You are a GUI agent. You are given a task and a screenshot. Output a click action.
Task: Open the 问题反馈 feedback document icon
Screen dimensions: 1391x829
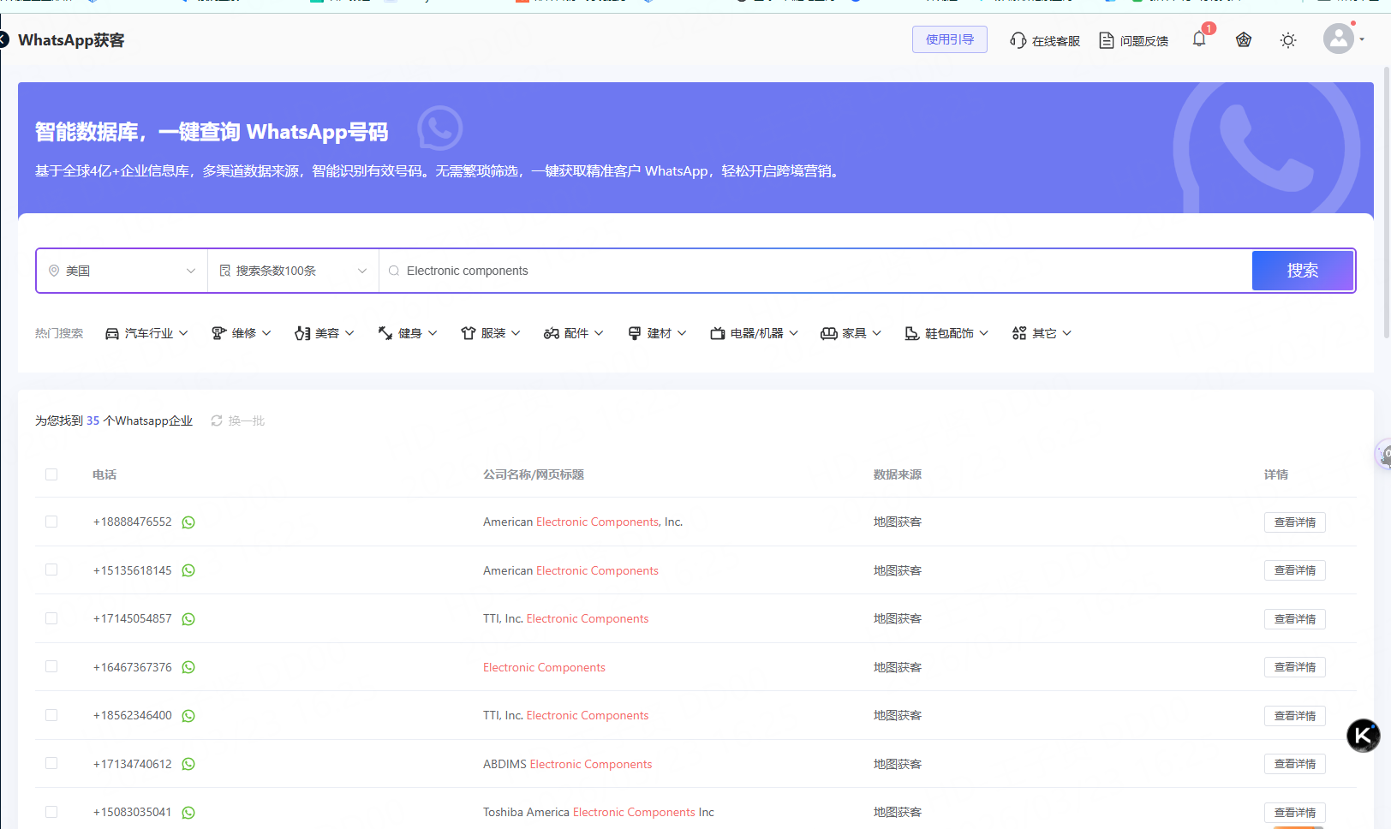tap(1107, 40)
